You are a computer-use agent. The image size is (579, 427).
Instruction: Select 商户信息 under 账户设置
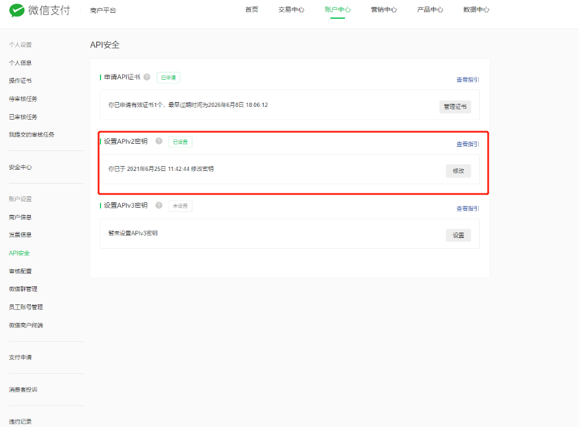coord(21,217)
